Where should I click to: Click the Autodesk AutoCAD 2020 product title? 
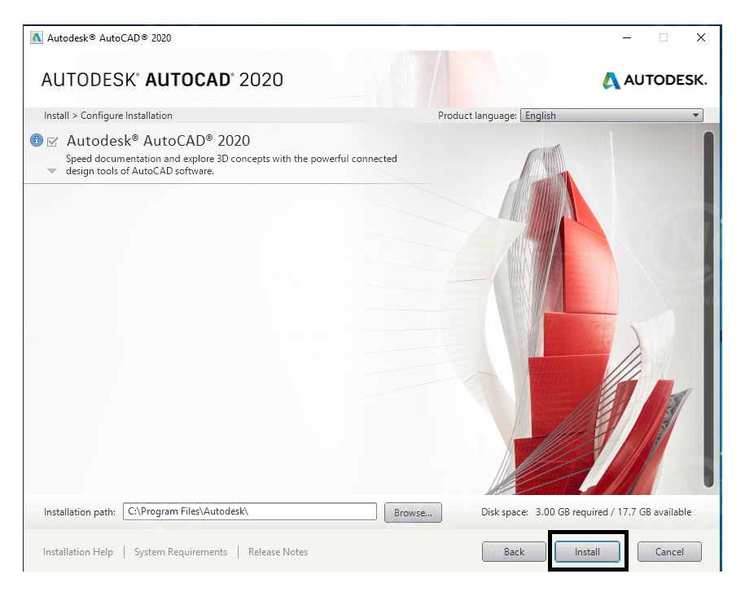pos(158,141)
